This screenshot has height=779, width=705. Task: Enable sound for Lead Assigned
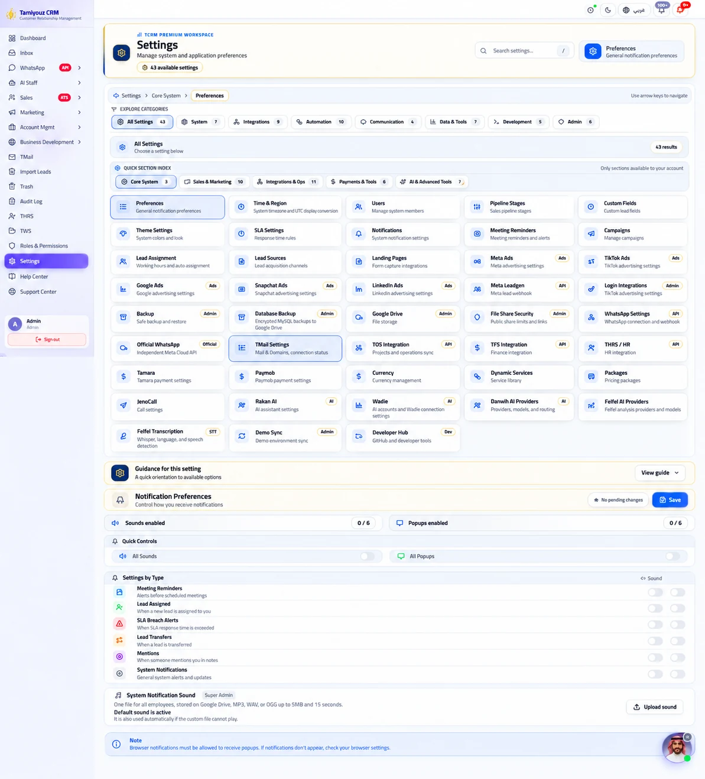[655, 608]
